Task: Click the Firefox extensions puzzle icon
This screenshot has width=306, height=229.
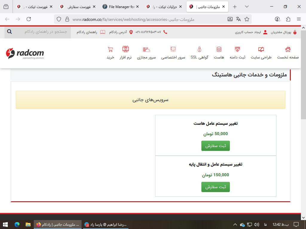Action: pos(288,19)
